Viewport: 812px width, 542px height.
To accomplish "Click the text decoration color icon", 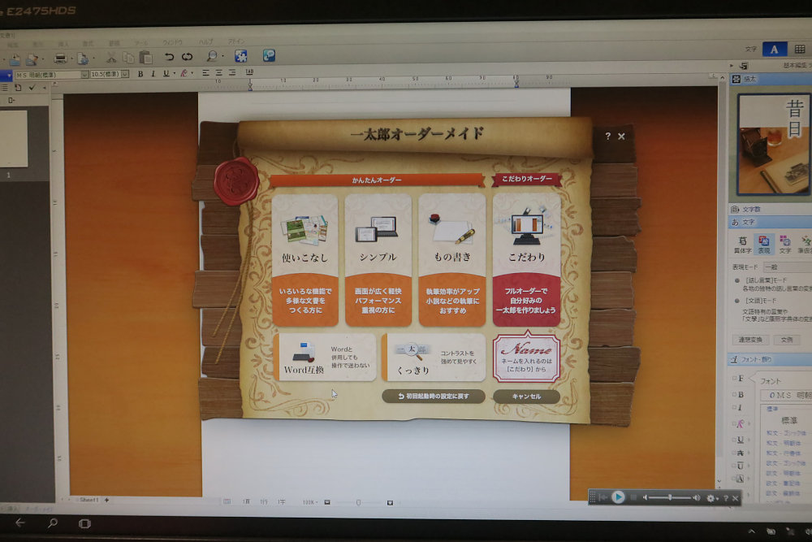I will [184, 74].
